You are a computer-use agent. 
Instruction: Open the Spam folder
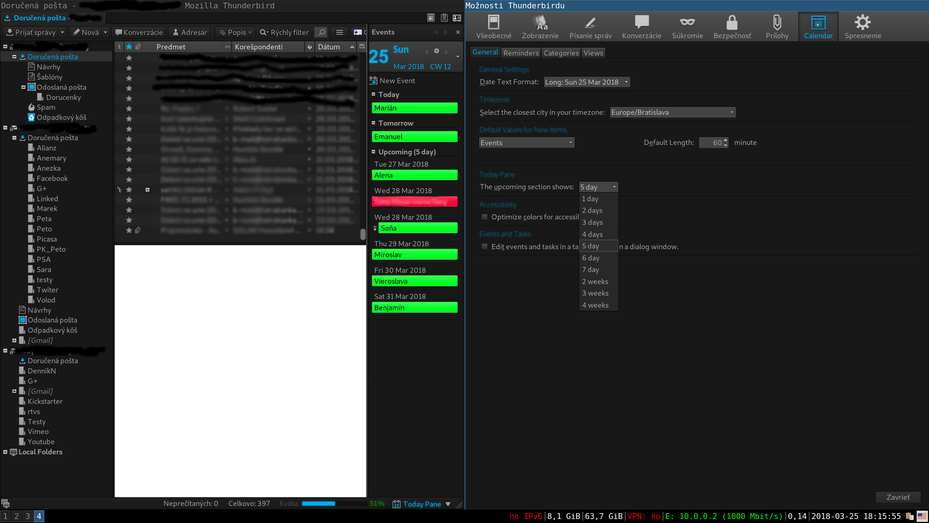point(46,107)
